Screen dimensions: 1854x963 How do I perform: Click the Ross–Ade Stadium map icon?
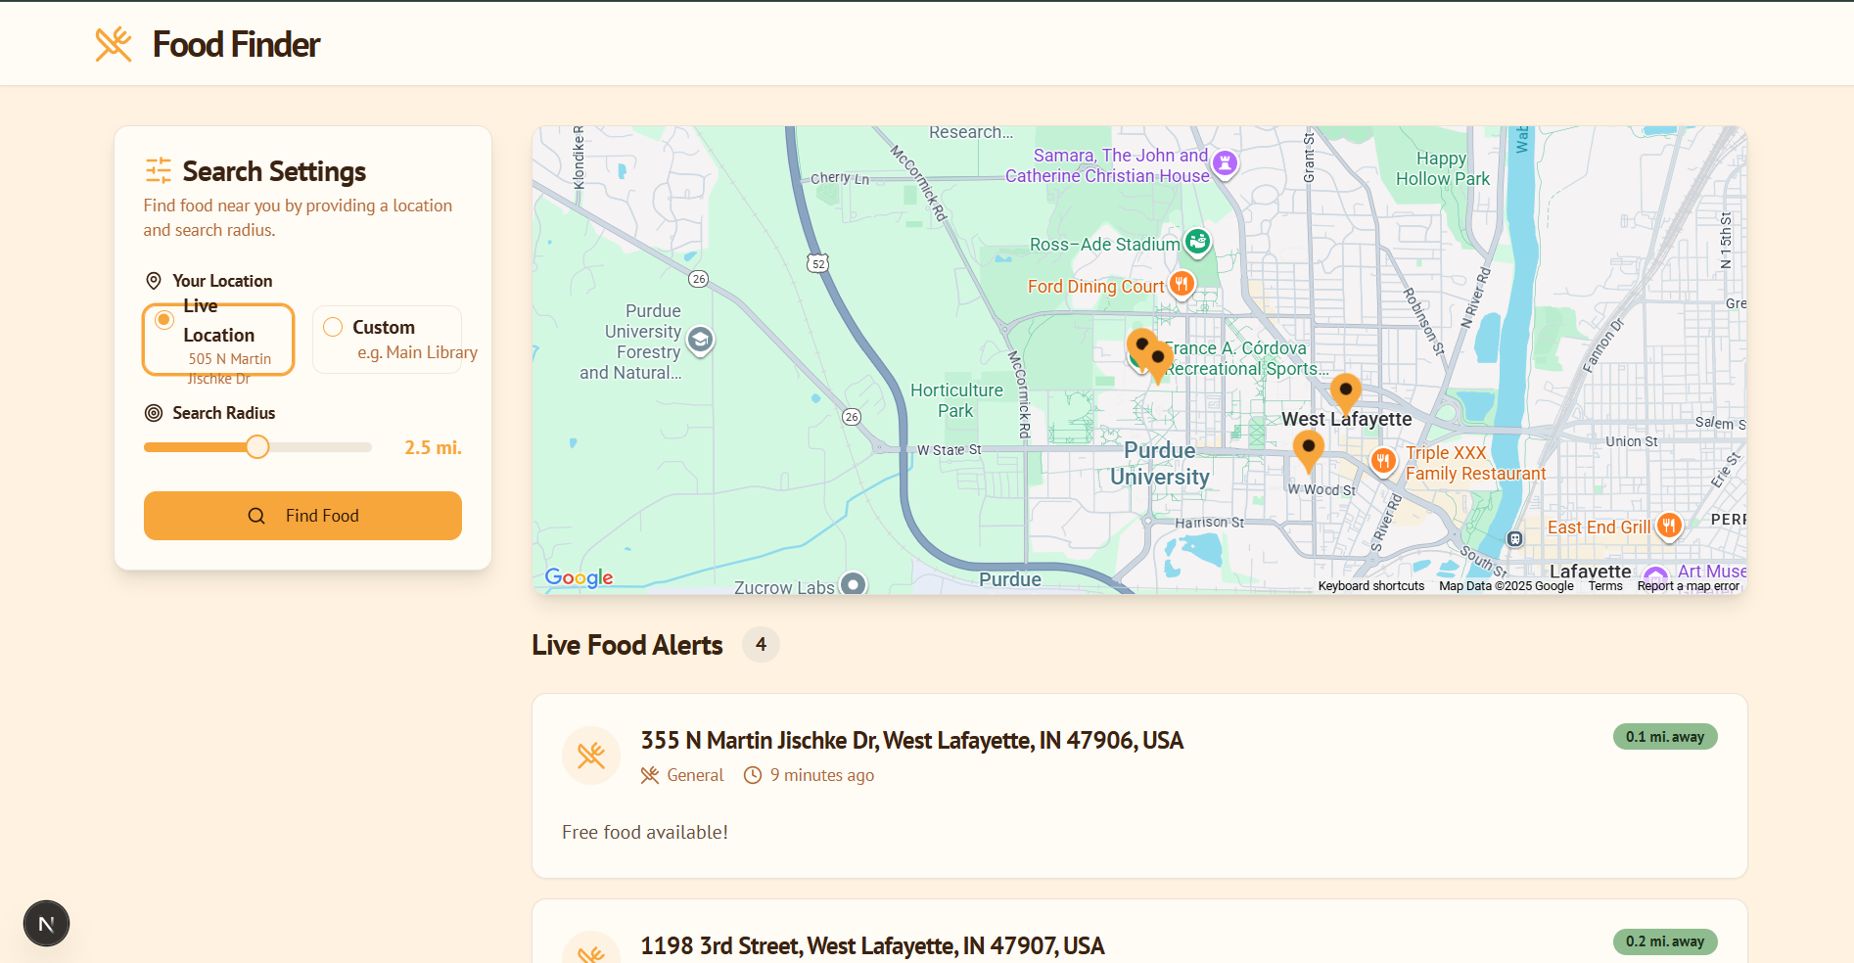pyautogui.click(x=1197, y=241)
